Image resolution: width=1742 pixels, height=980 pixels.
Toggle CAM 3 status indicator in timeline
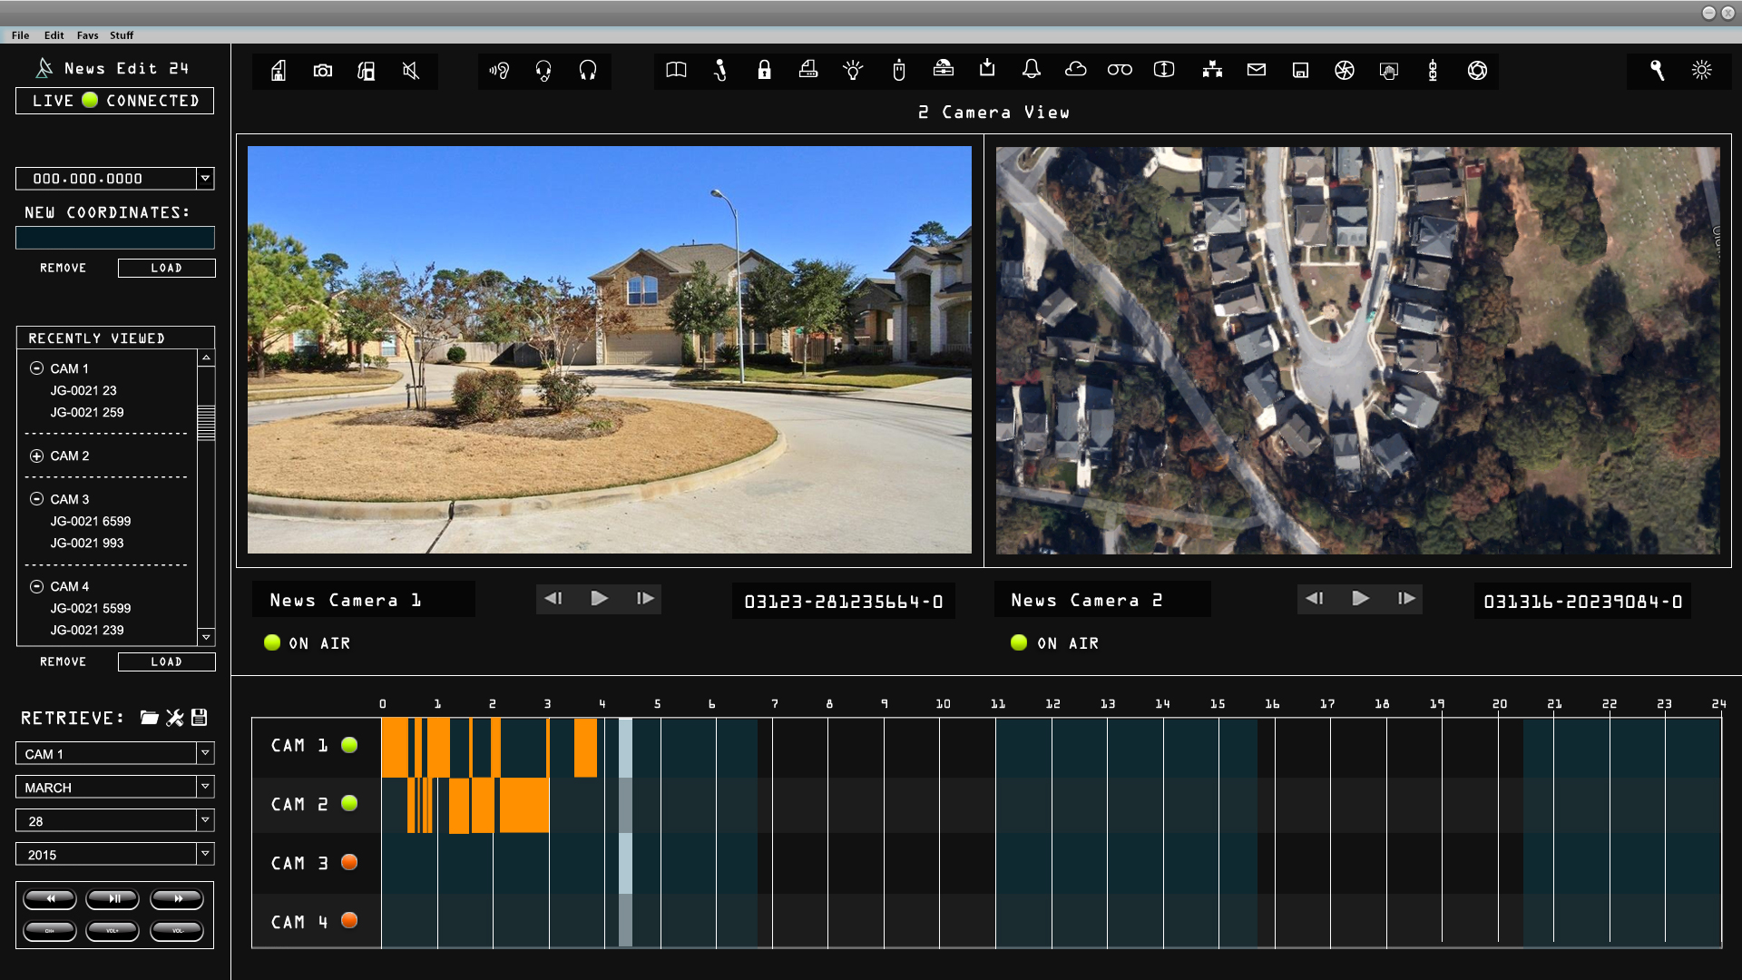(349, 862)
